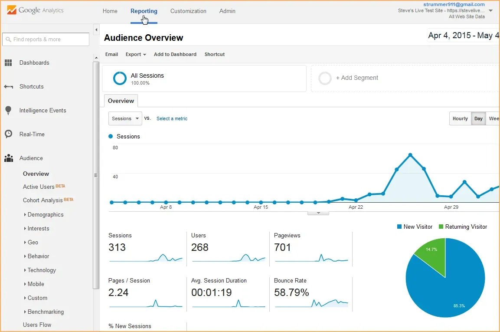500x332 pixels.
Task: Select the Shortcuts arrow icon in the sidebar
Action: (x=8, y=86)
